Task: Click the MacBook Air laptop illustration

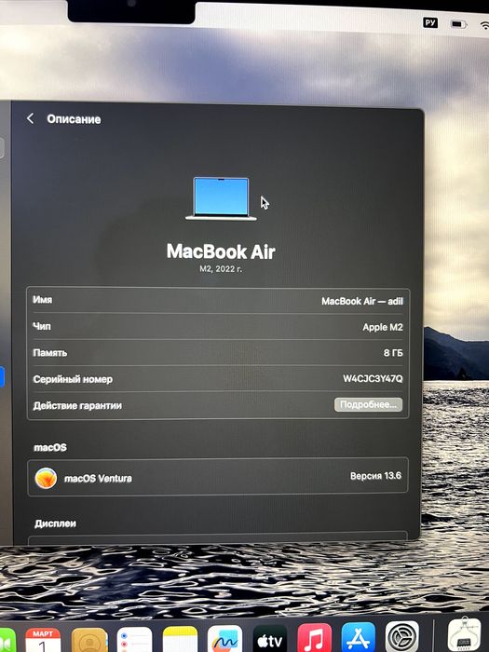Action: [x=221, y=198]
